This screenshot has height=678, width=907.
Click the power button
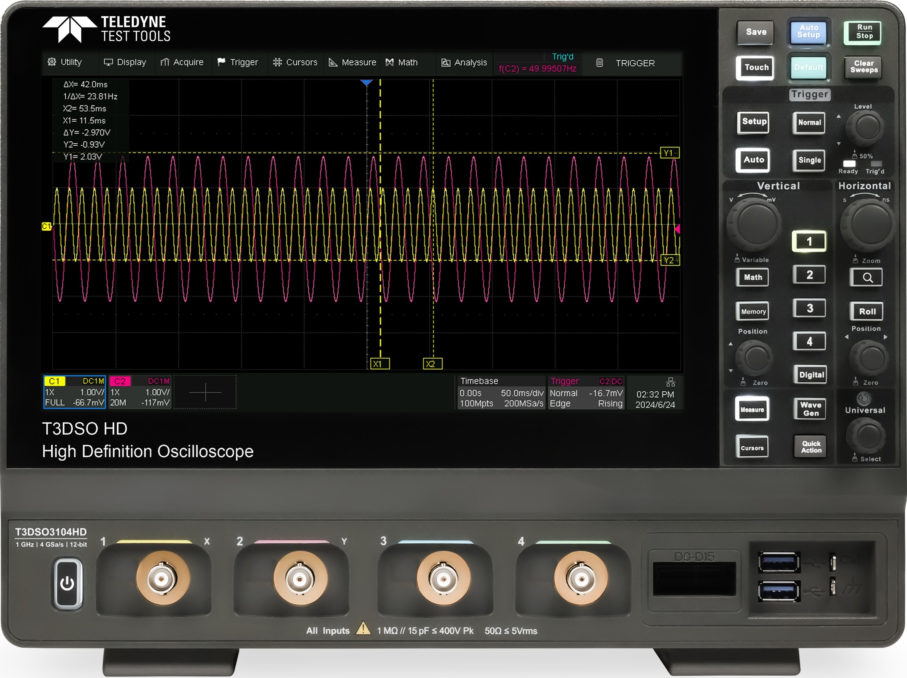coord(67,583)
